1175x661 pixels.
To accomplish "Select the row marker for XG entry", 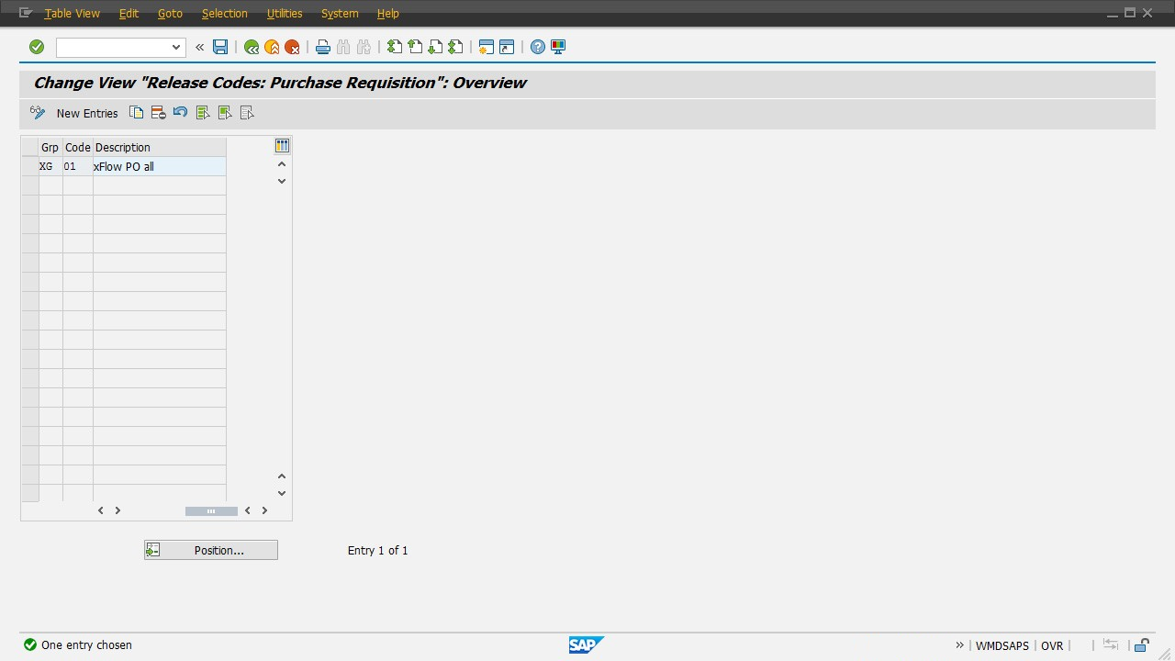I will tap(30, 167).
